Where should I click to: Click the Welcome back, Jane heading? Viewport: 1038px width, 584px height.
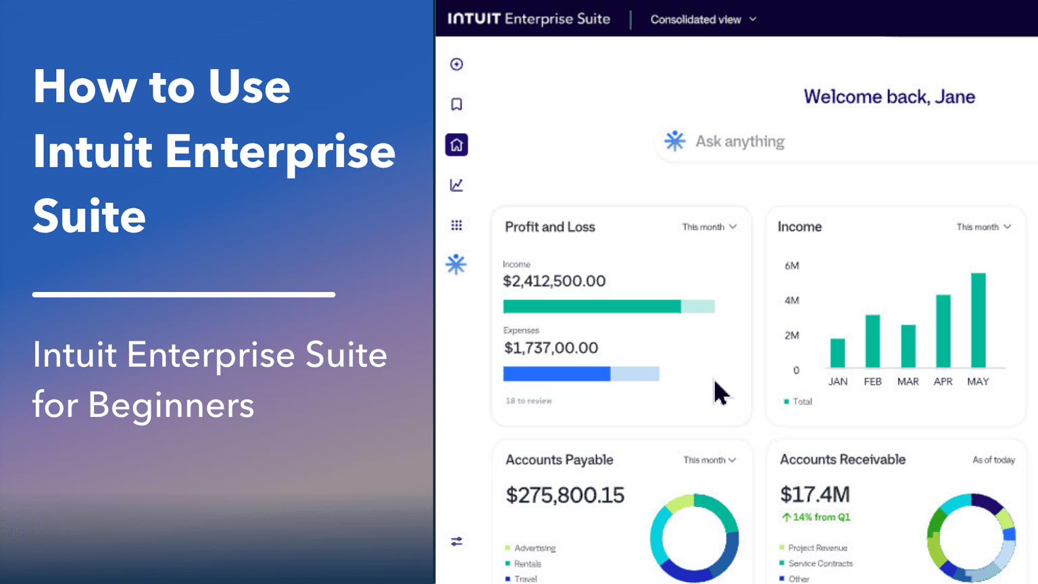(889, 97)
